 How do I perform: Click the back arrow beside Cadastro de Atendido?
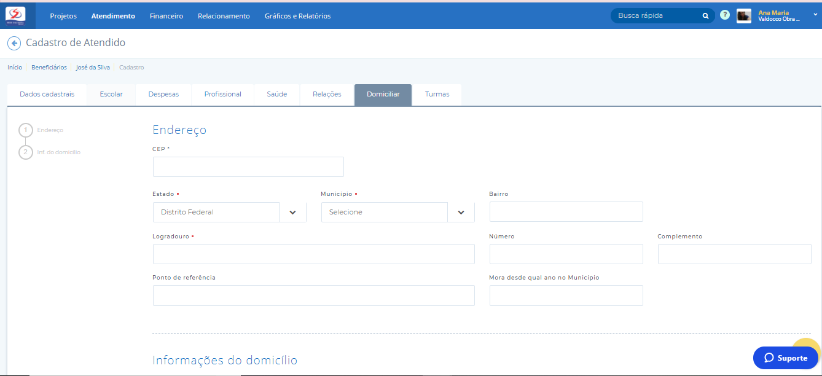pos(14,43)
